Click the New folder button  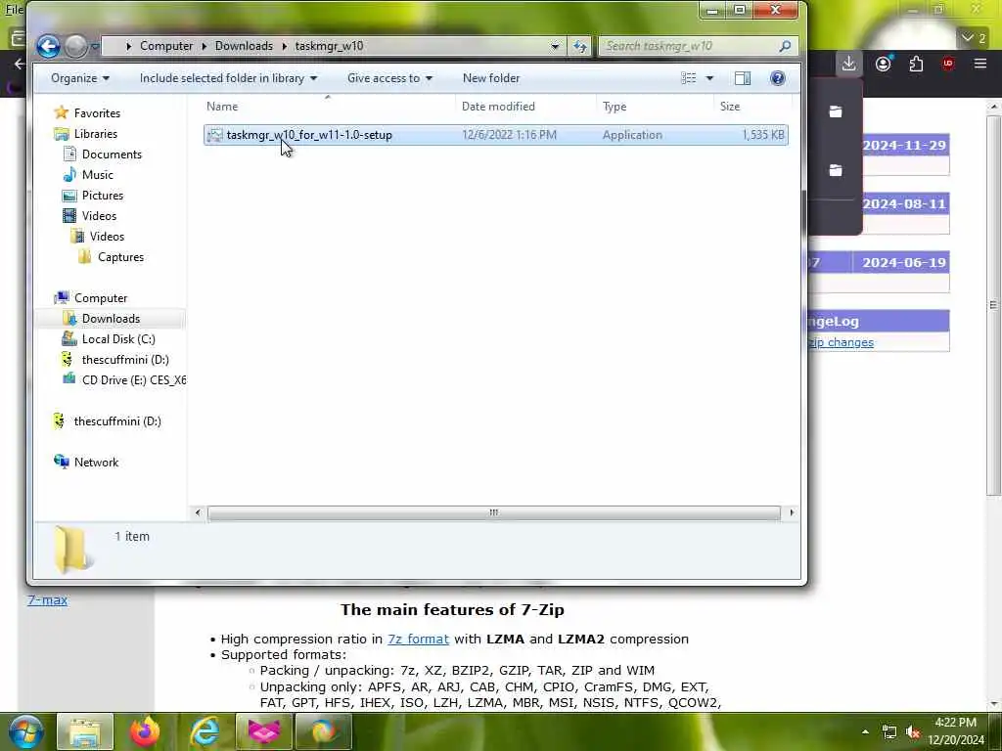point(491,78)
